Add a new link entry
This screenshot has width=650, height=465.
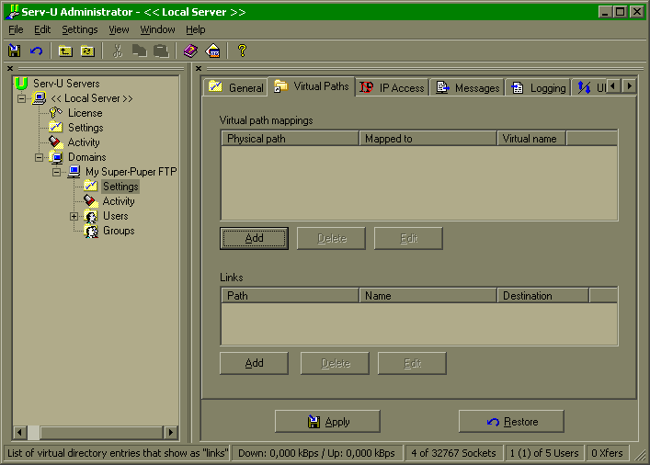click(x=254, y=364)
